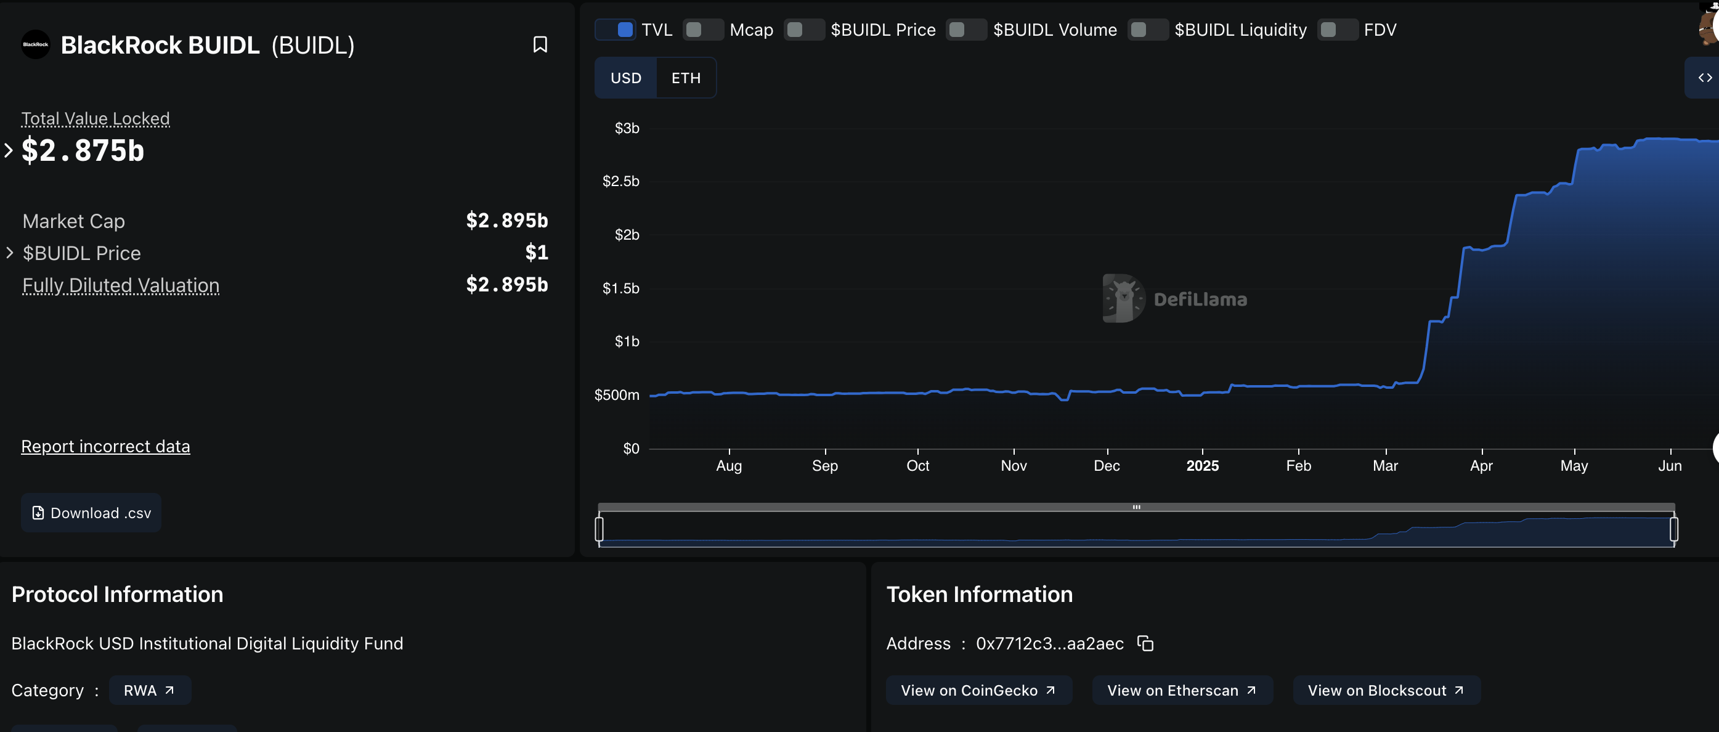Select the USD denomination tab
Viewport: 1719px width, 732px height.
625,78
